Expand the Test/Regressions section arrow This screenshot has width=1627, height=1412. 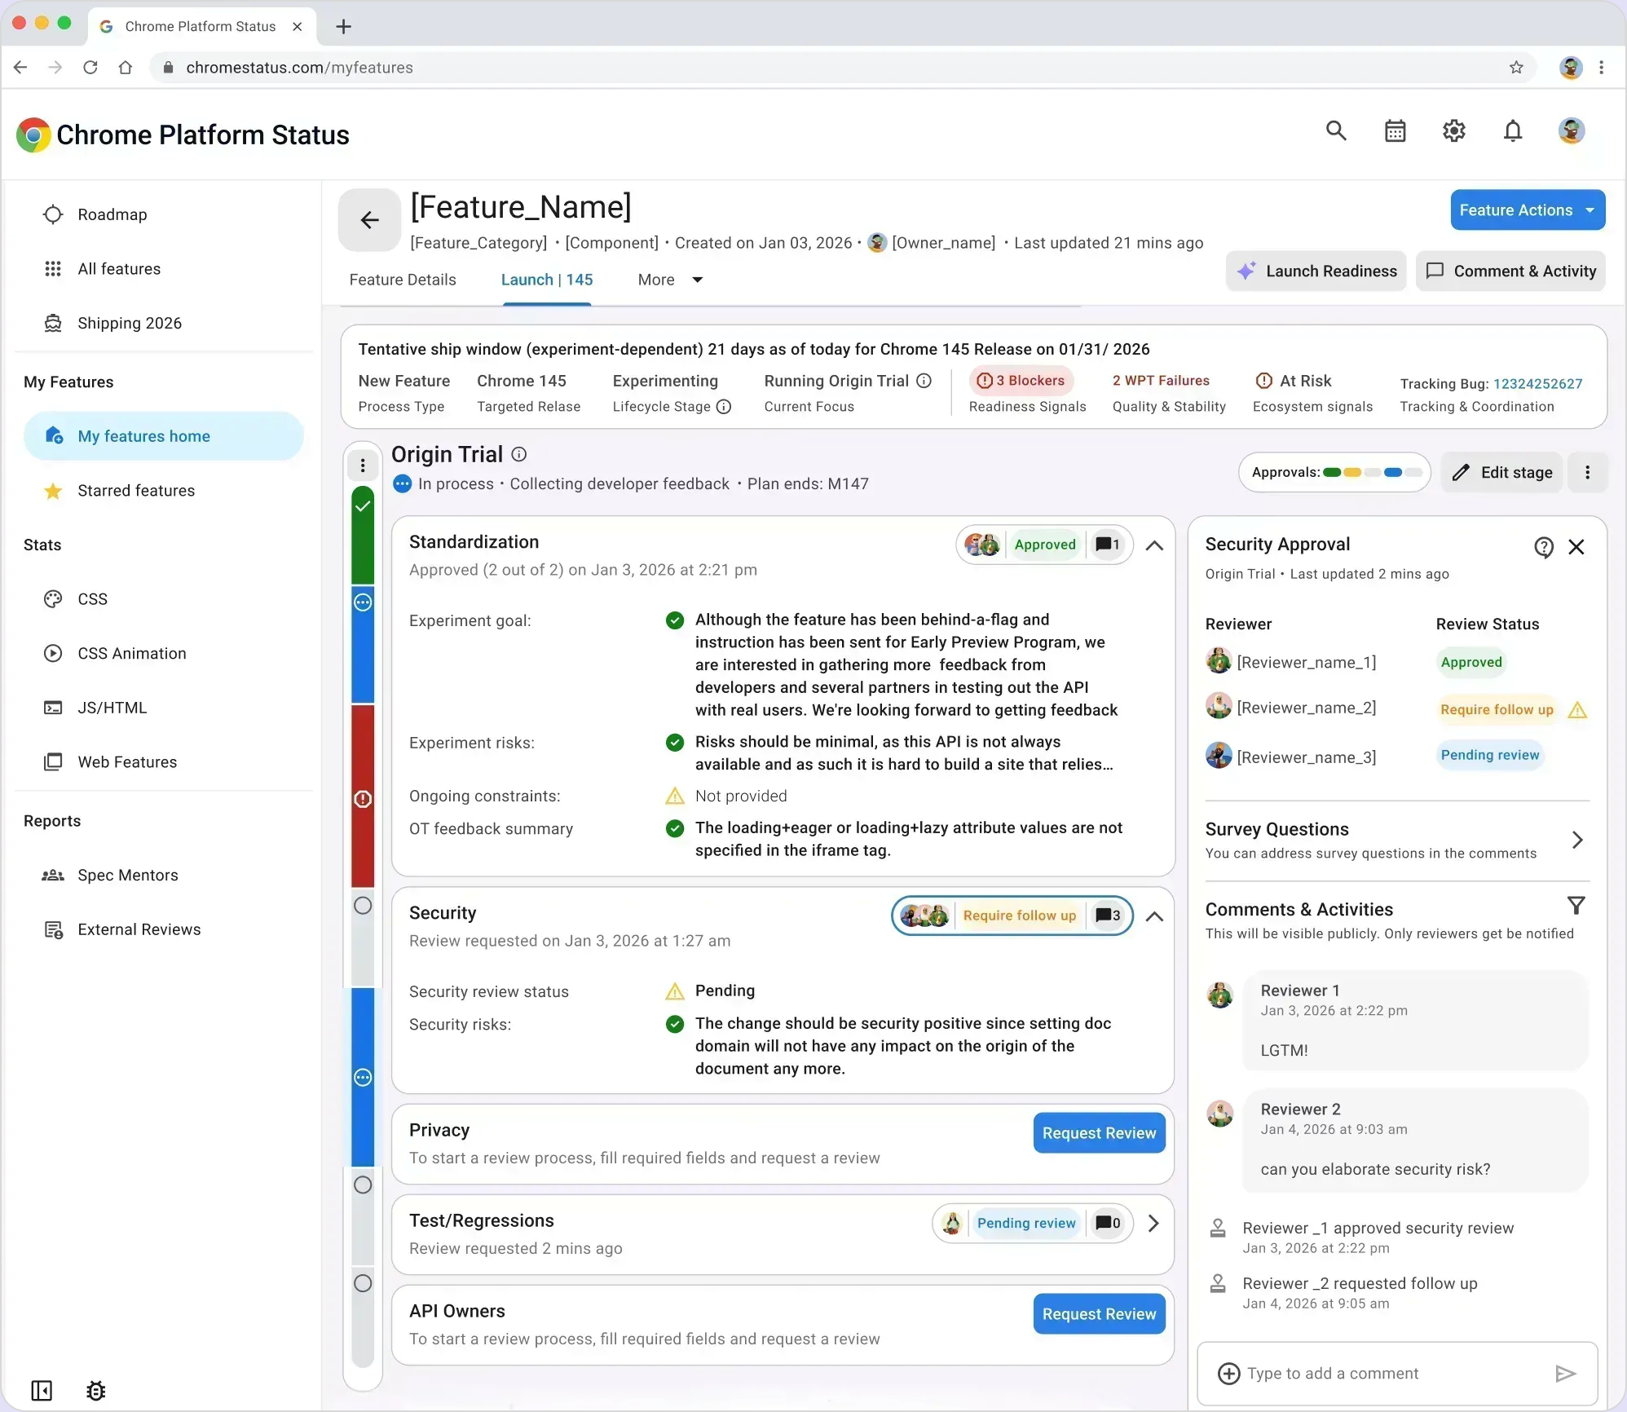[x=1153, y=1223]
